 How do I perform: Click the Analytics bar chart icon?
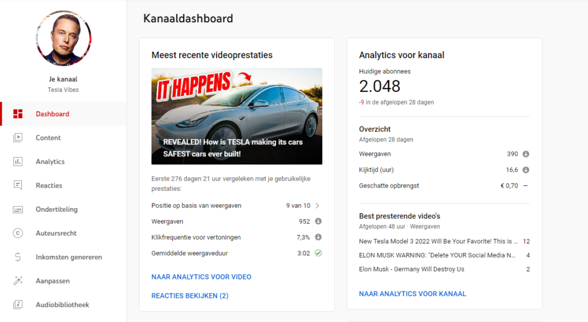(x=18, y=162)
